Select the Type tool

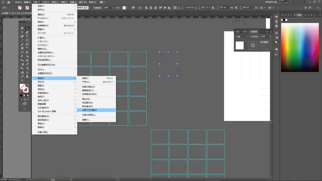pyautogui.click(x=27, y=36)
